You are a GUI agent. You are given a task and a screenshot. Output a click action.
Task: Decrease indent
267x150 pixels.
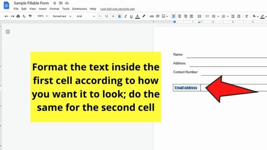(x=233, y=16)
